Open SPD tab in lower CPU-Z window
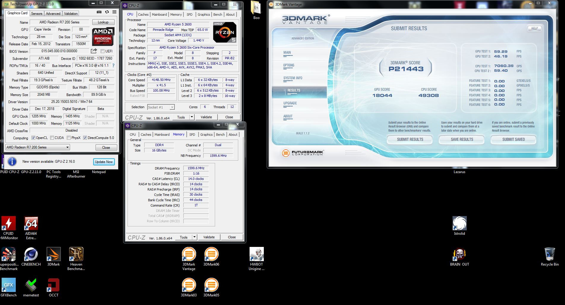Viewport: 565px width, 305px height. pos(192,135)
